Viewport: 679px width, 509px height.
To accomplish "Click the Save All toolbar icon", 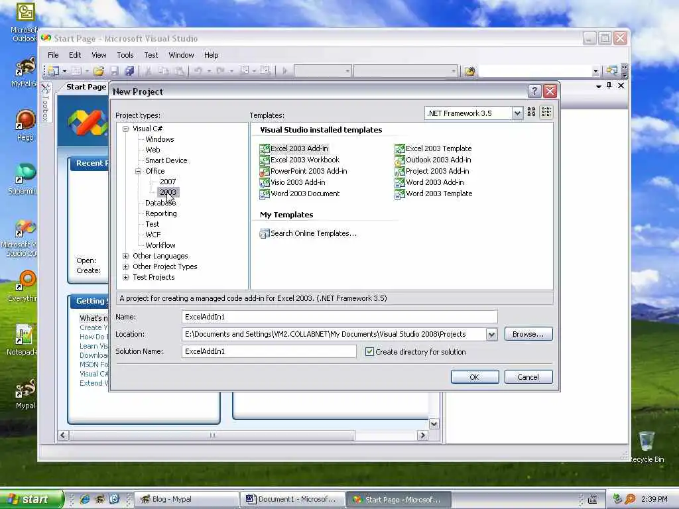I will point(129,70).
